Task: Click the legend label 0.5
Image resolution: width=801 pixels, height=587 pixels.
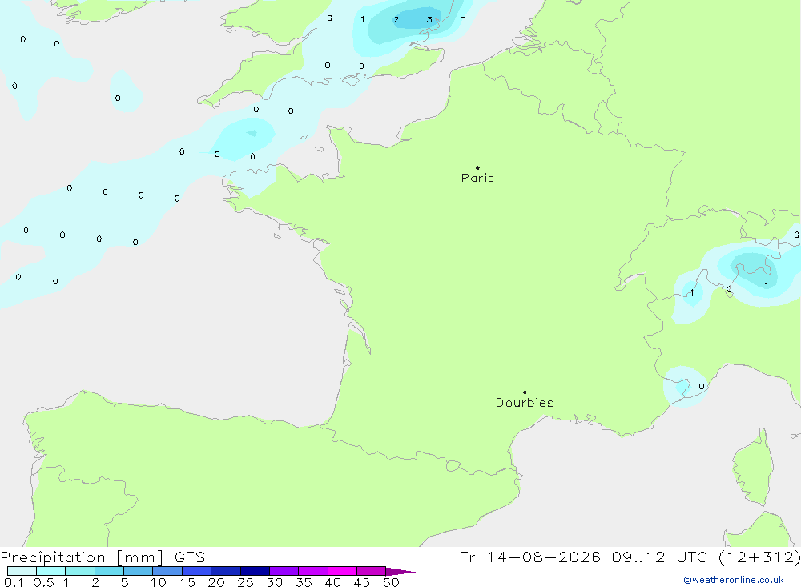Action: tap(43, 582)
